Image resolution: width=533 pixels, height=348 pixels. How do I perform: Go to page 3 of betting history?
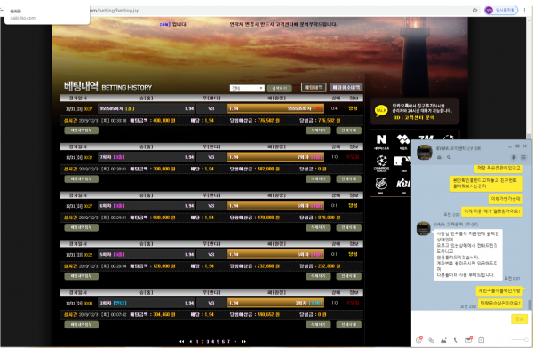207,341
